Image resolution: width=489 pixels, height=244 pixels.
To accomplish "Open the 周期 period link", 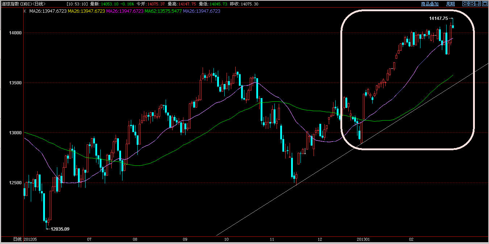I will pyautogui.click(x=451, y=4).
